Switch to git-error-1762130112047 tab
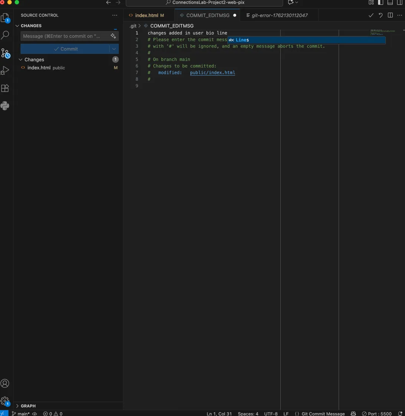 (x=279, y=15)
